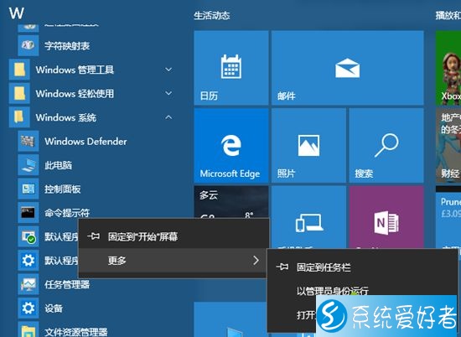Collapse the Windows 系统 chevron
This screenshot has width=461, height=337.
pos(168,117)
